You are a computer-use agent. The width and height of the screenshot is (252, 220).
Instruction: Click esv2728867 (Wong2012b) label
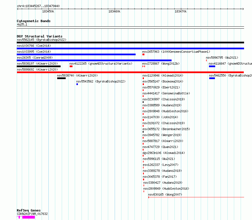161,64
